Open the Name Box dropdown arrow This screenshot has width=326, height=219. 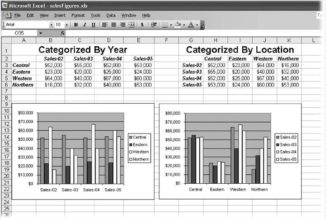(x=41, y=33)
